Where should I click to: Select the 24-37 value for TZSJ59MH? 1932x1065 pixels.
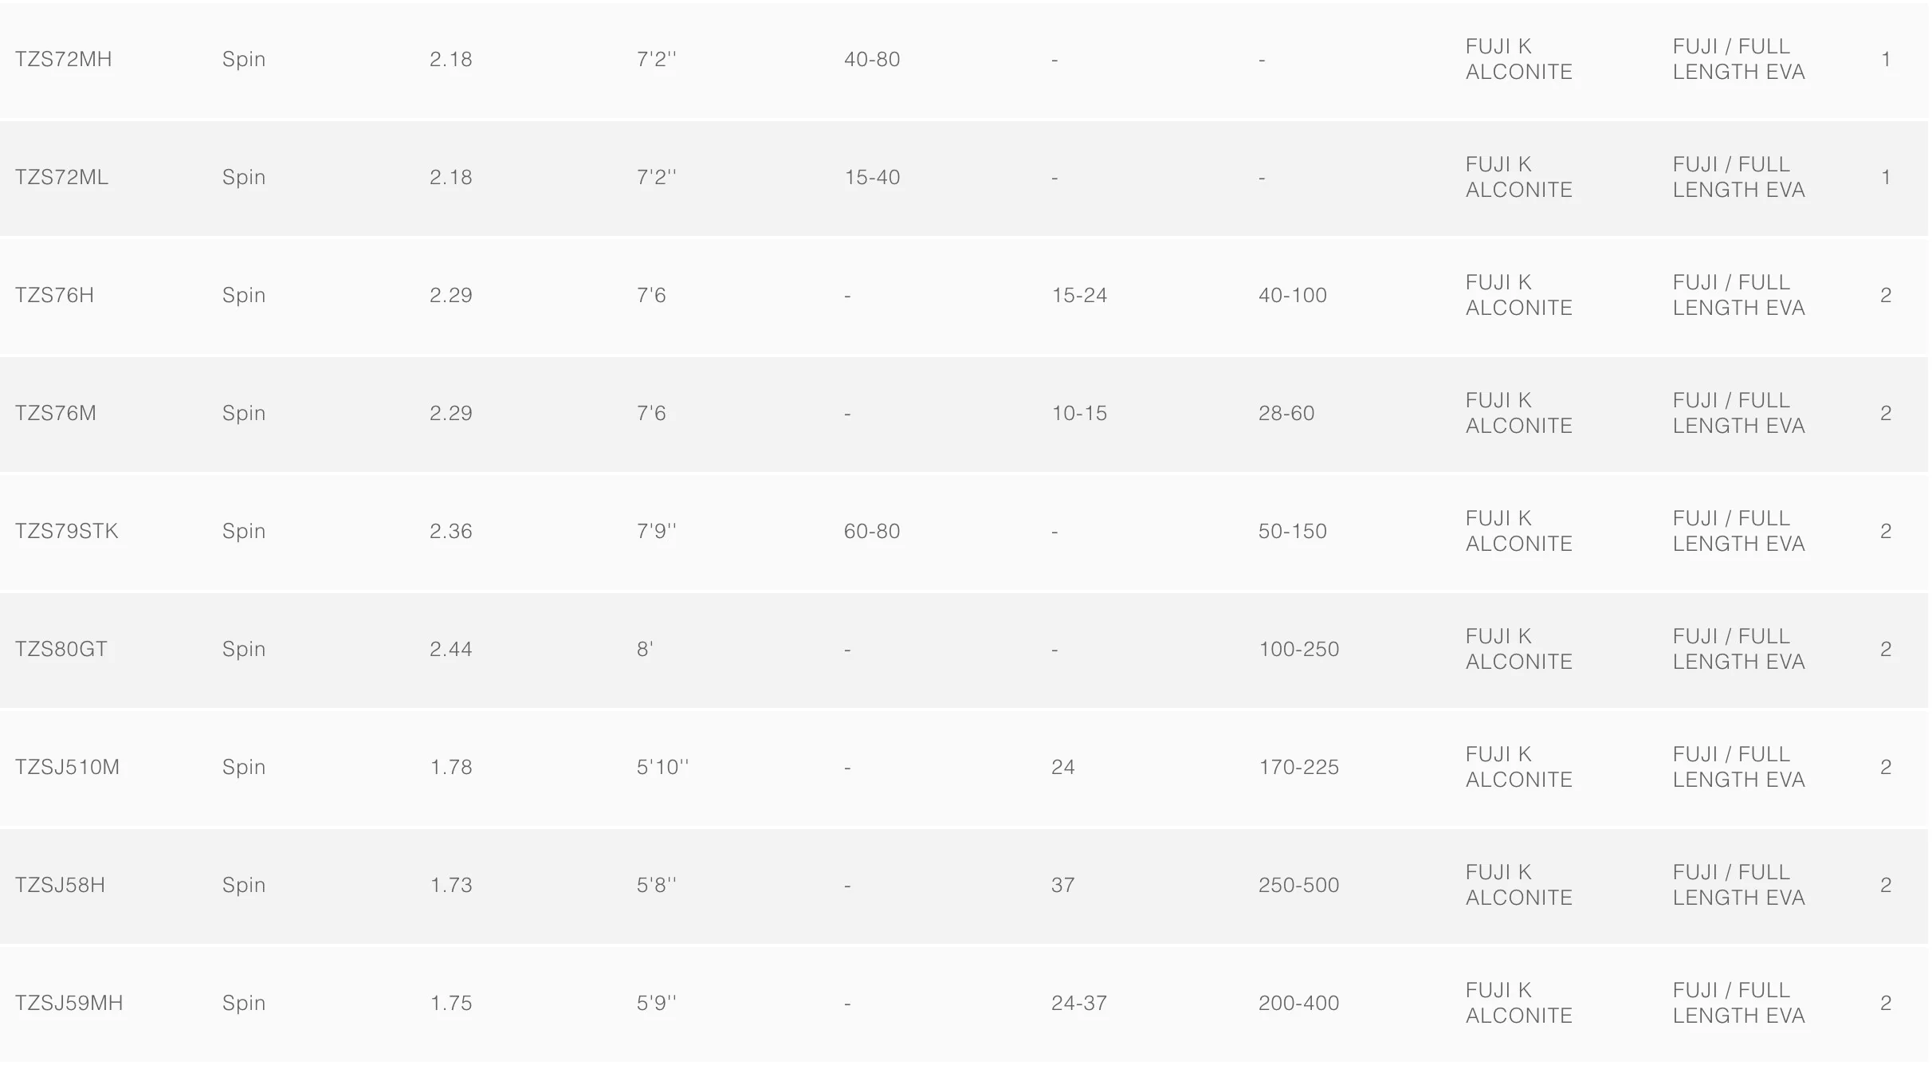pyautogui.click(x=1079, y=1004)
